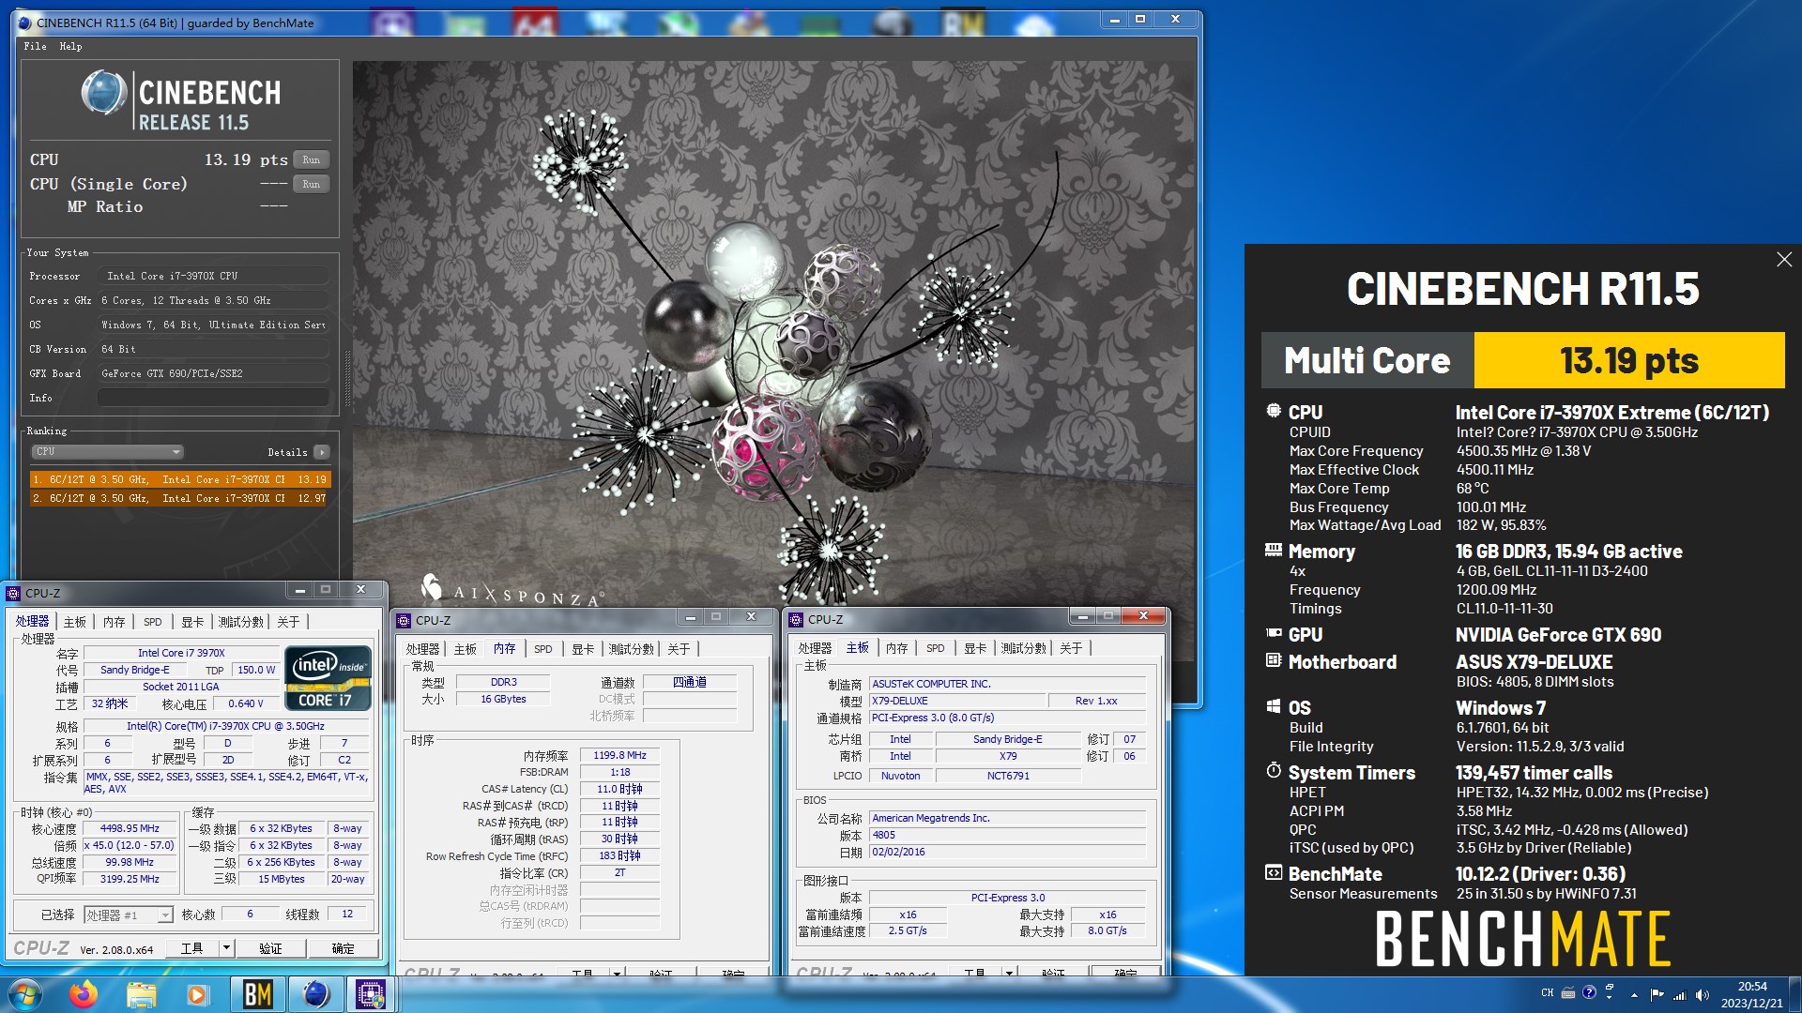Select ranking row 1 scoring 13.19

(x=179, y=479)
